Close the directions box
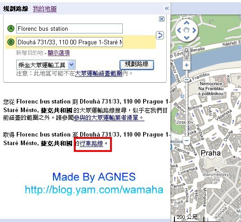The width and height of the screenshot is (241, 222). 162,19
